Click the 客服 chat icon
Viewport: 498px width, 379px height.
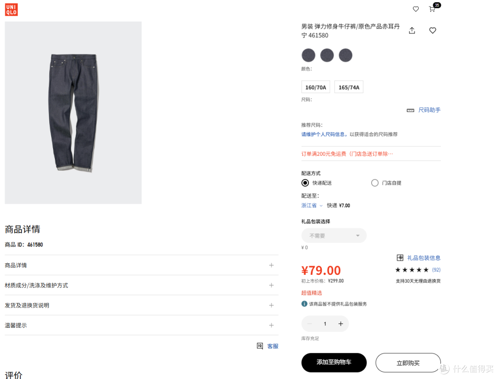[x=260, y=346]
